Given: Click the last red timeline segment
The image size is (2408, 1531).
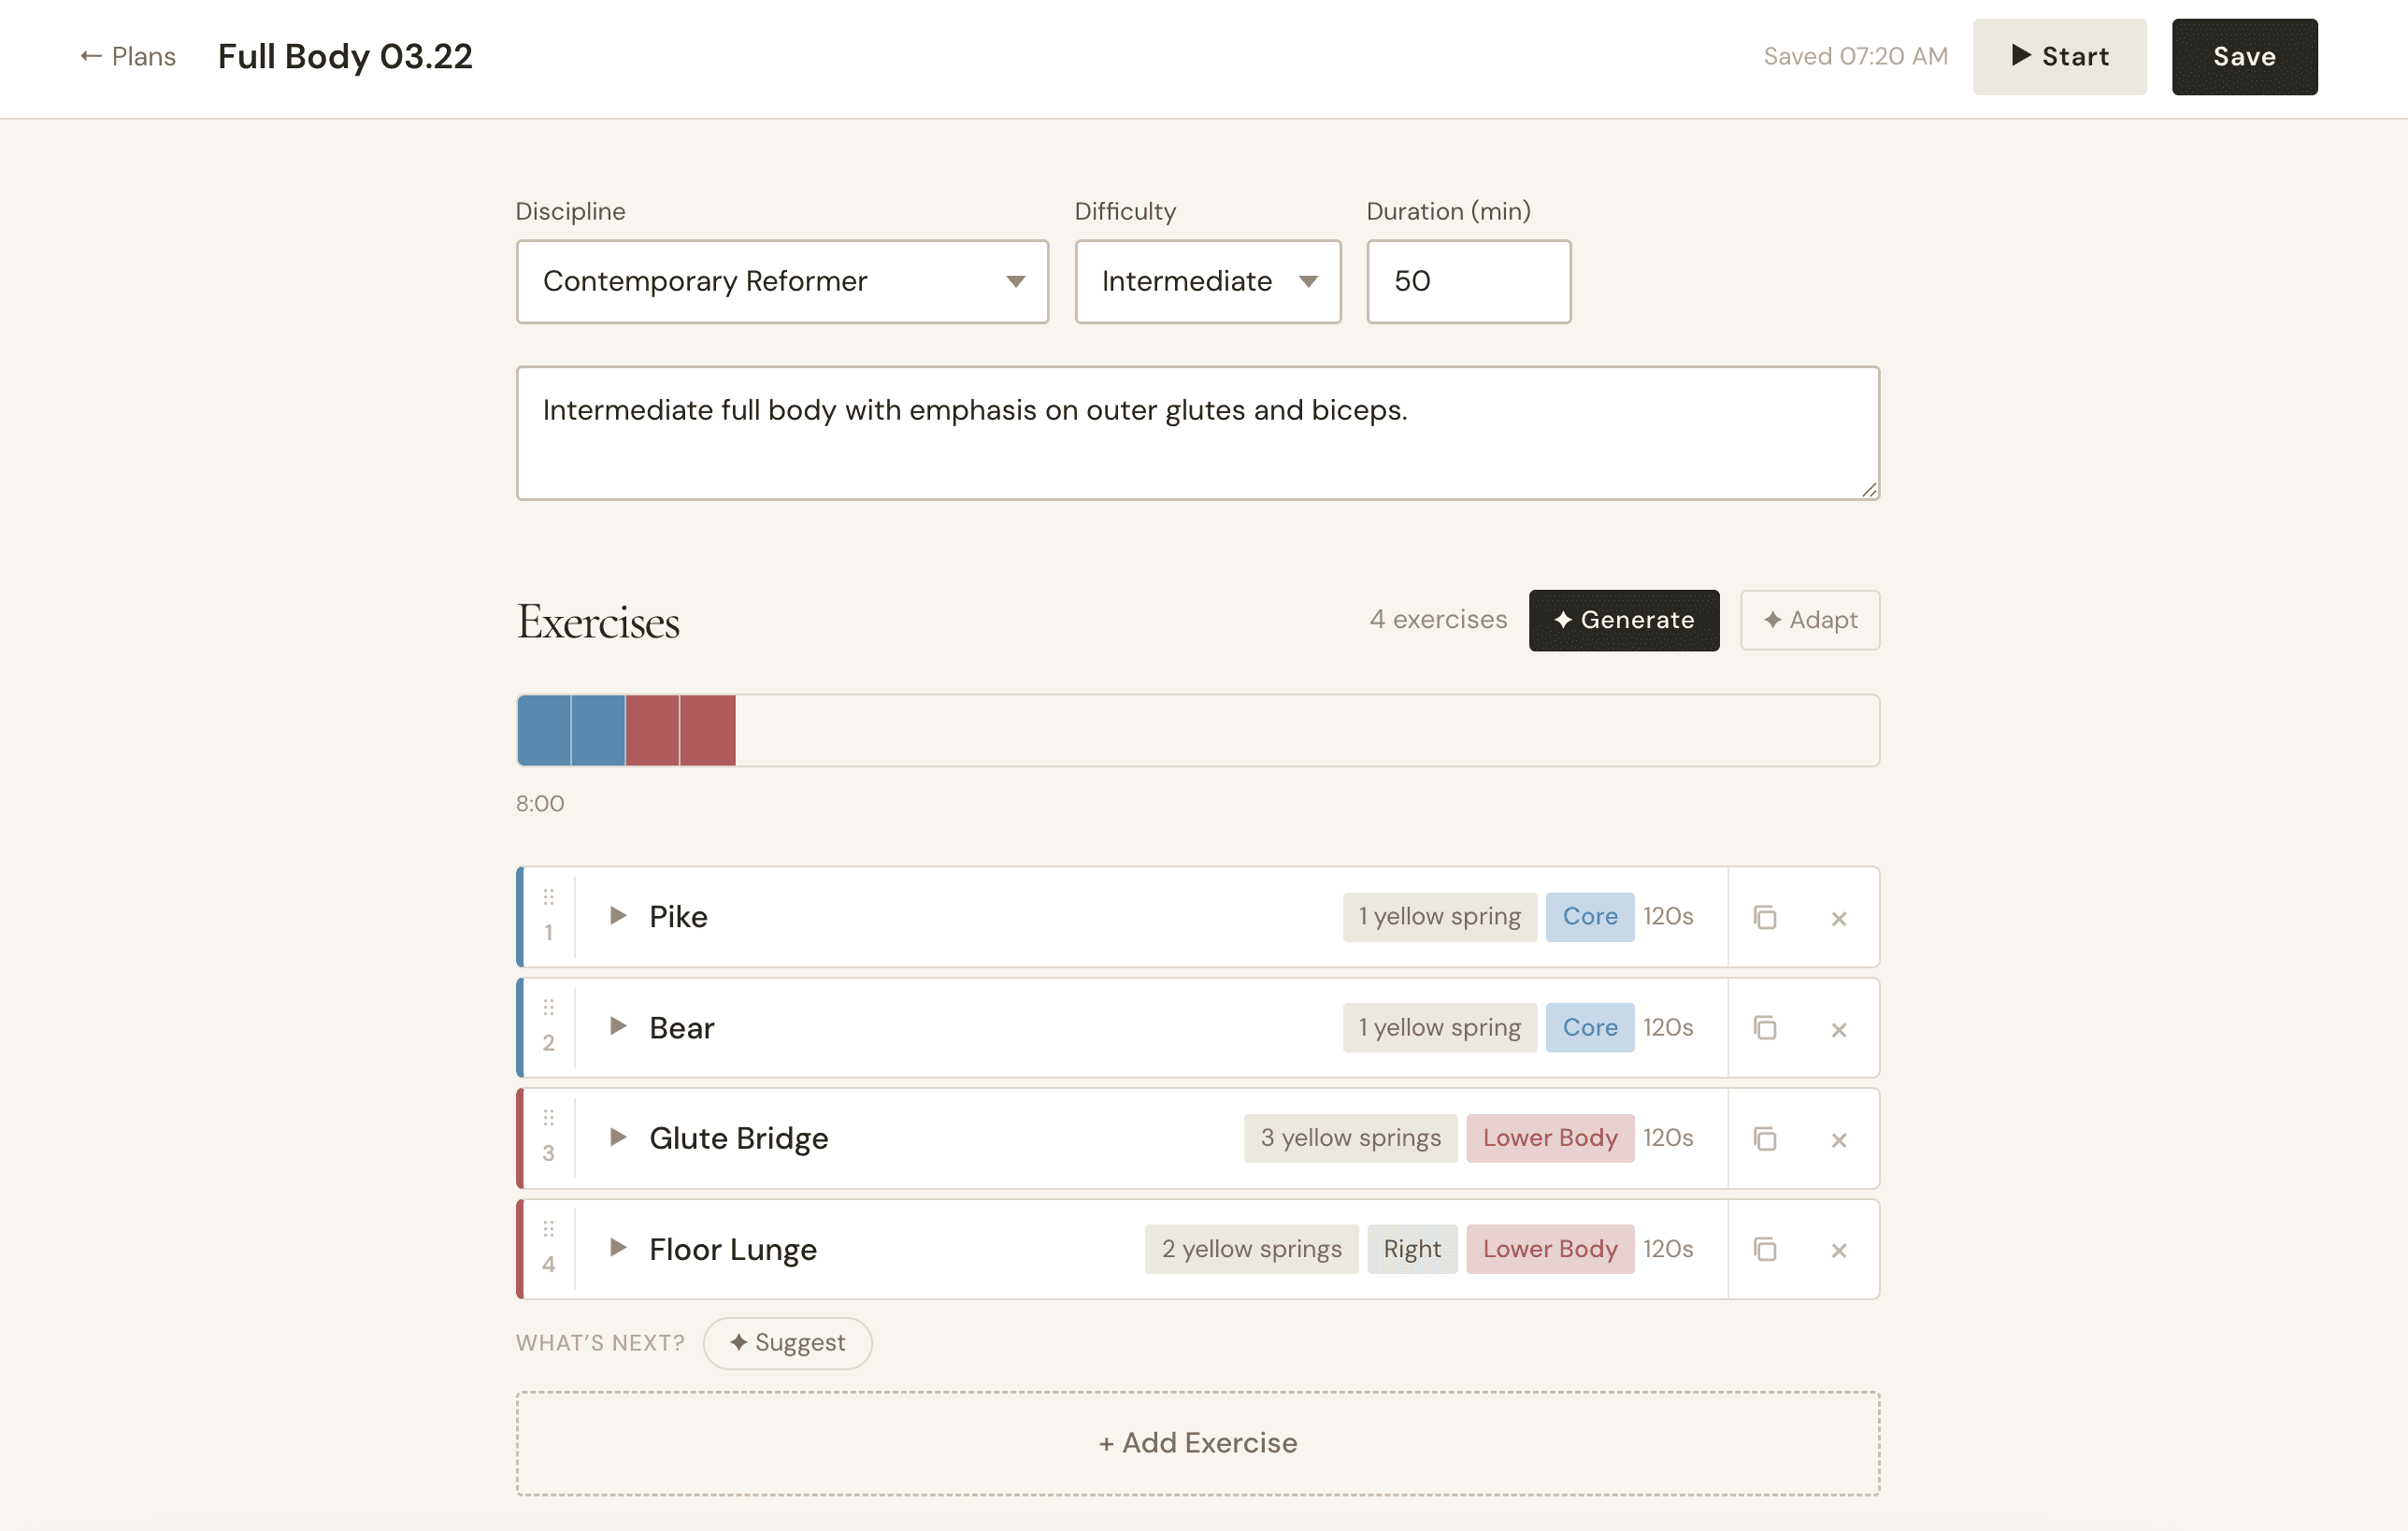Looking at the screenshot, I should 707,731.
